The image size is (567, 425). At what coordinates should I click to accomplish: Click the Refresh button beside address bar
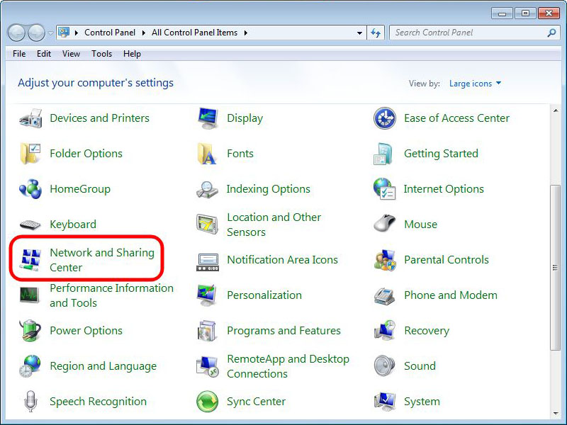point(376,33)
